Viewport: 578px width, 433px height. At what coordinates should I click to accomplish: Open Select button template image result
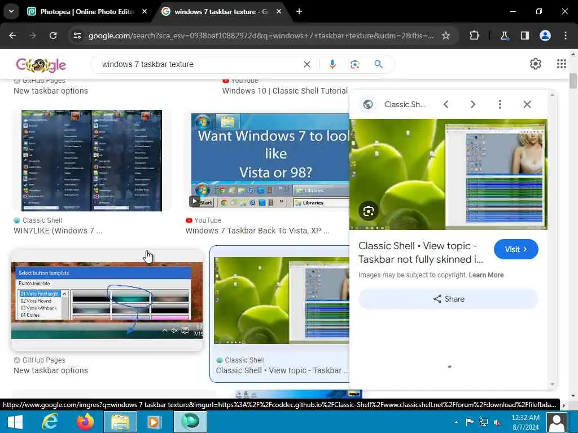tap(107, 301)
